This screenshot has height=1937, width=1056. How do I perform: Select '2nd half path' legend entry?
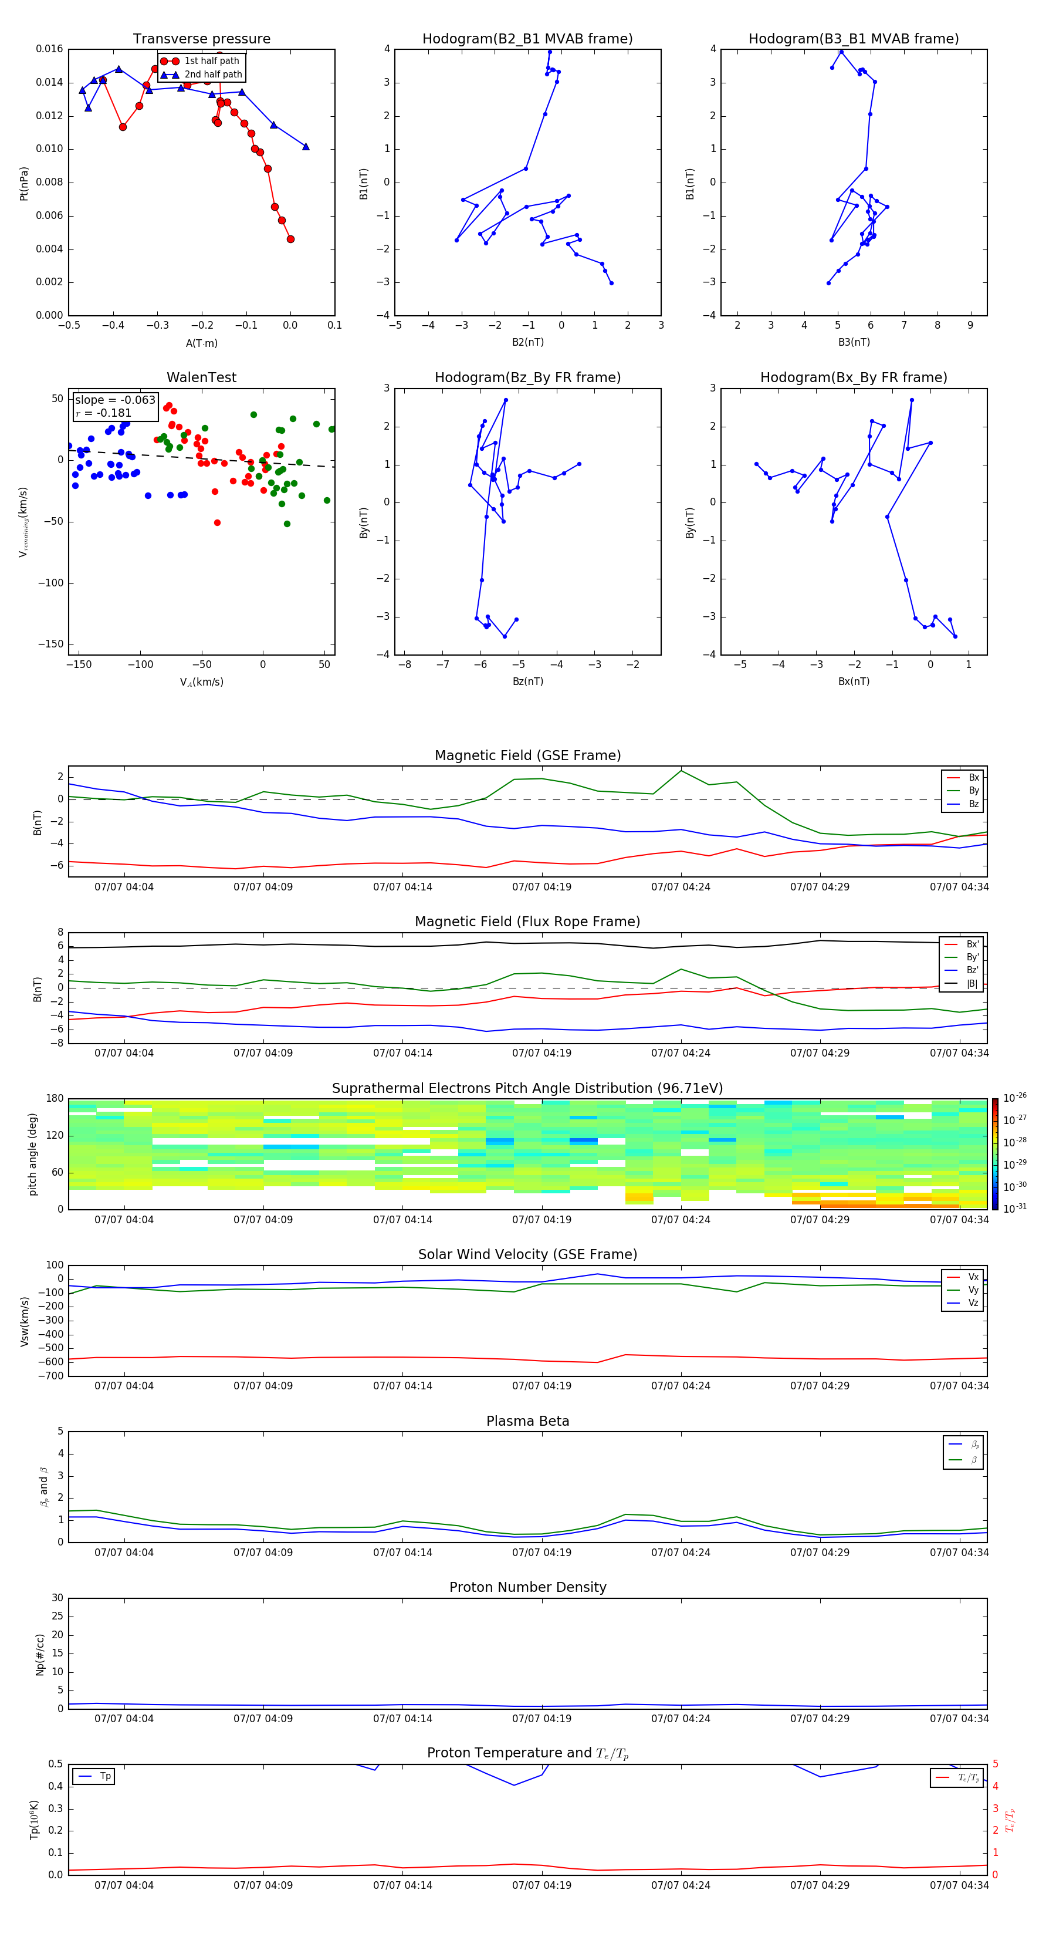[x=201, y=75]
